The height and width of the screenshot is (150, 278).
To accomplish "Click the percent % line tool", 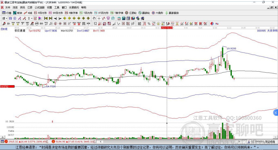I will [149, 24].
